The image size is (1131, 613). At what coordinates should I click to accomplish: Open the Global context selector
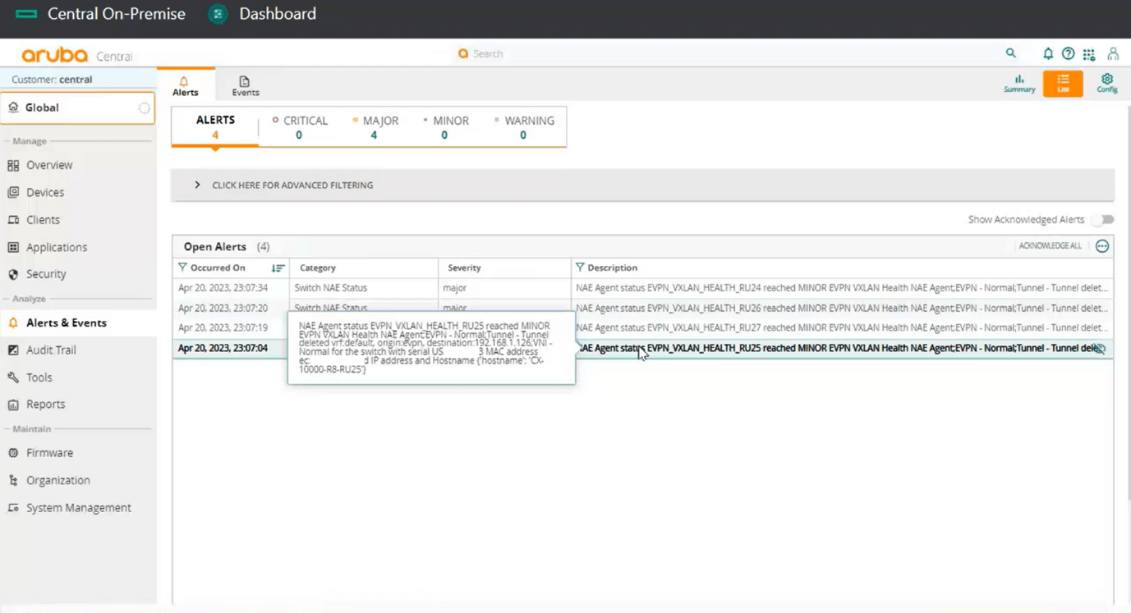(78, 108)
